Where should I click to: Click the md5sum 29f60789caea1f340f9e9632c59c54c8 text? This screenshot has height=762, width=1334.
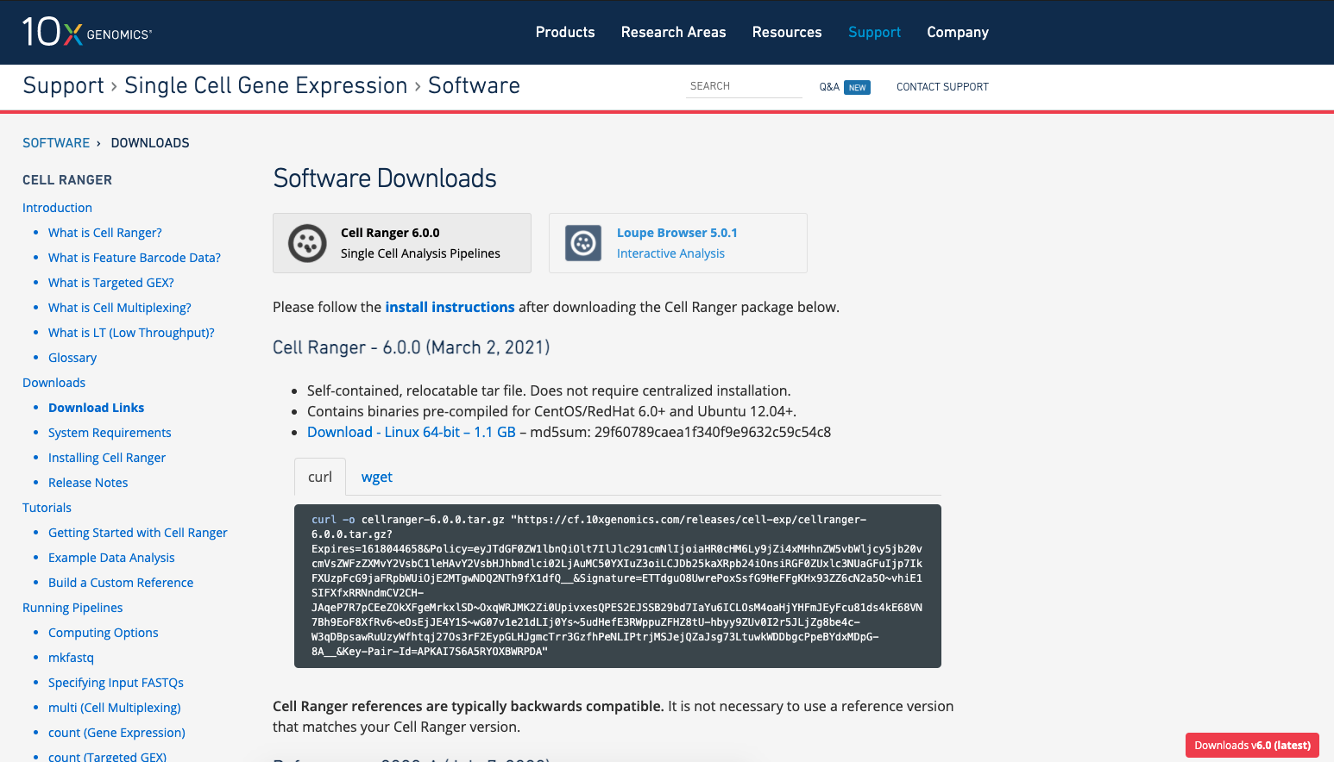(x=681, y=432)
